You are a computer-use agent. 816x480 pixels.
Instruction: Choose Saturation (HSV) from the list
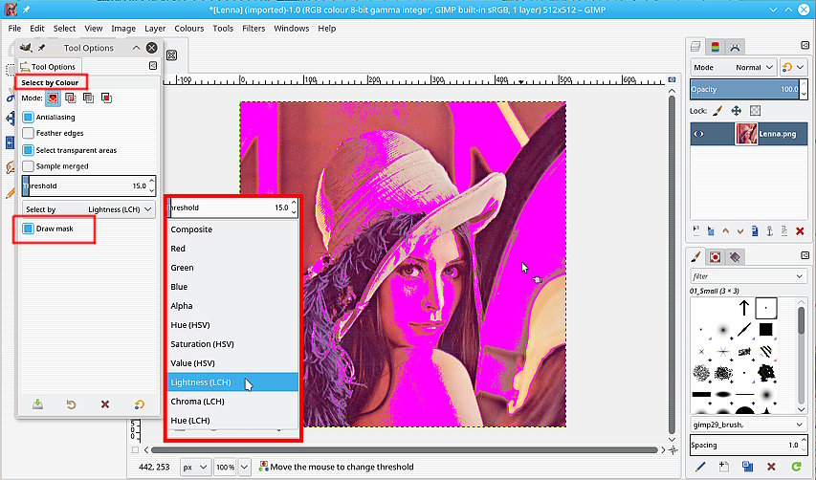point(232,344)
